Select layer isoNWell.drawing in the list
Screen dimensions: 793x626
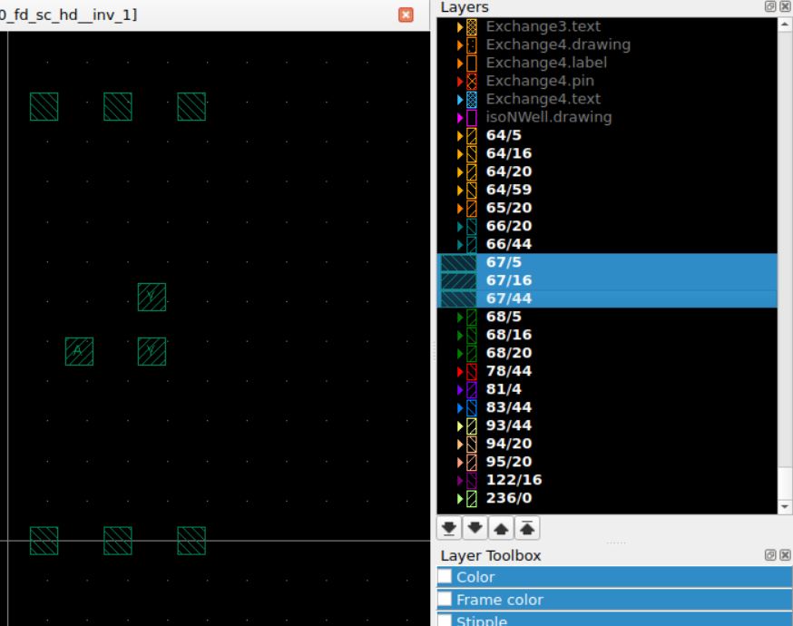tap(548, 117)
